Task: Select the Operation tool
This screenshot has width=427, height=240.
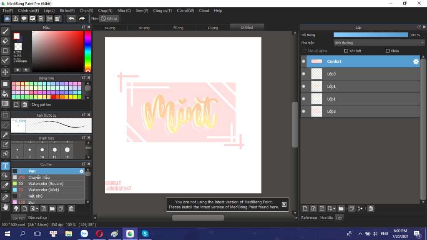Action: click(5, 175)
